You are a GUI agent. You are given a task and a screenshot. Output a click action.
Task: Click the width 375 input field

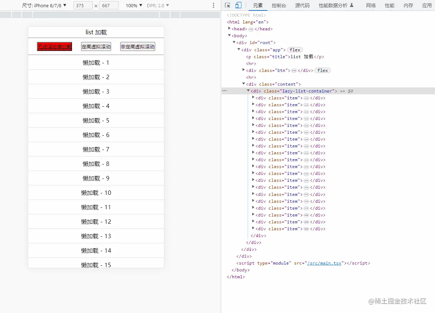[x=83, y=5]
